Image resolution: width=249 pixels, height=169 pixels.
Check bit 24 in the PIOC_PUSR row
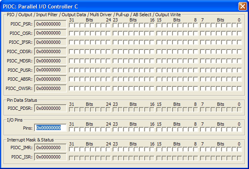pyautogui.click(x=108, y=70)
